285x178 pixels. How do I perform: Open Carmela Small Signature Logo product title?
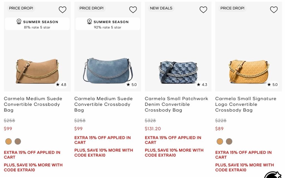point(246,104)
